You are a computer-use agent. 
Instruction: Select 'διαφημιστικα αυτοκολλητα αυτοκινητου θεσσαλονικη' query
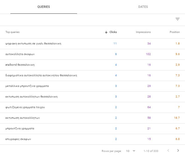point(41,75)
